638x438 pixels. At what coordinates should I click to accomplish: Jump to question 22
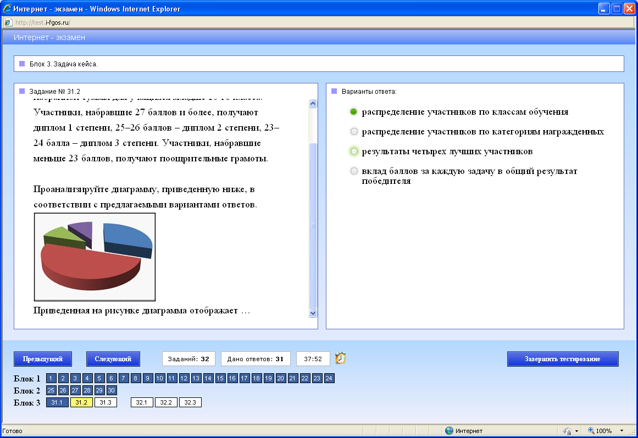point(305,378)
